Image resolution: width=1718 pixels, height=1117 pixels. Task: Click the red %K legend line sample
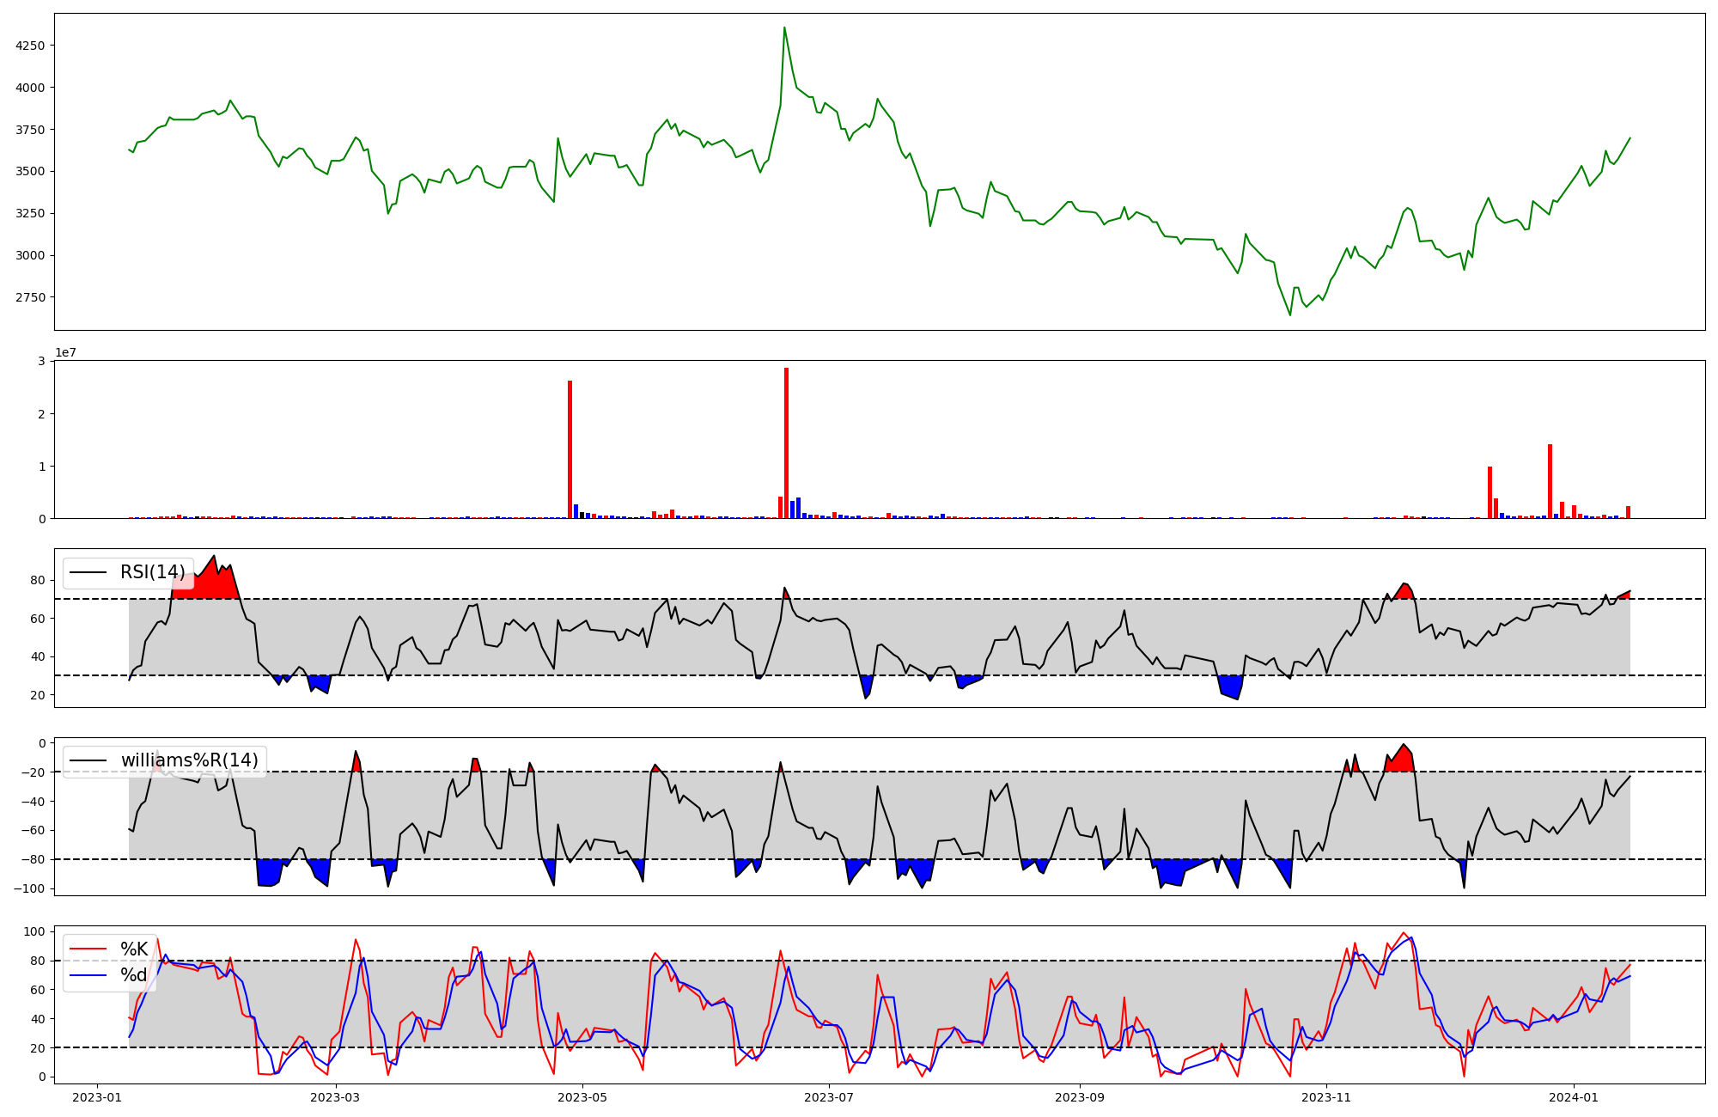88,949
